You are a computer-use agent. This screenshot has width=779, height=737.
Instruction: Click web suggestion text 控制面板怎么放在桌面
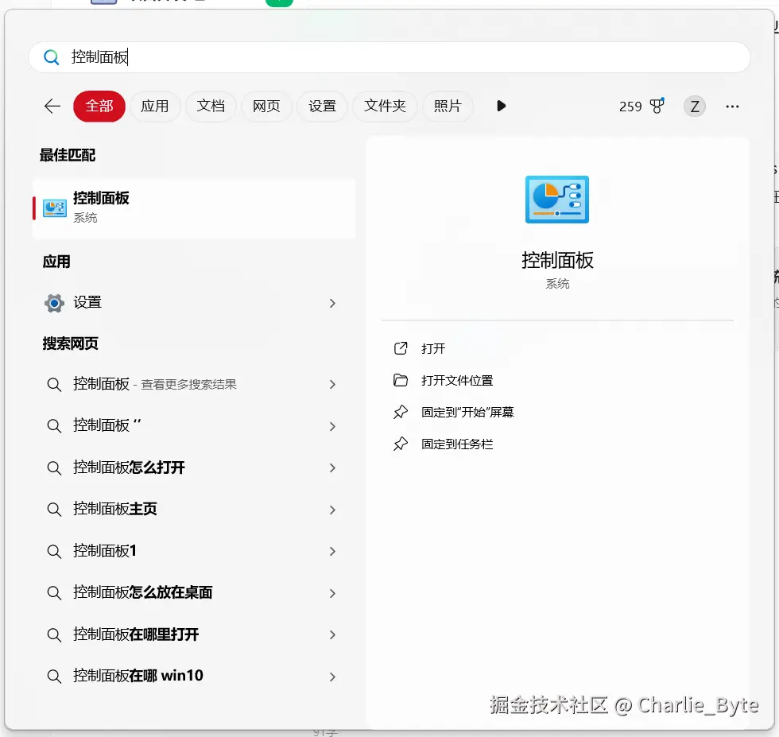[x=143, y=592]
